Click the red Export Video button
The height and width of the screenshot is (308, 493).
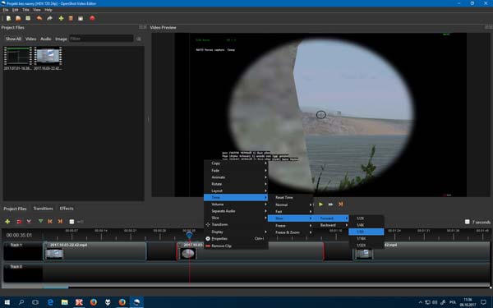92,18
